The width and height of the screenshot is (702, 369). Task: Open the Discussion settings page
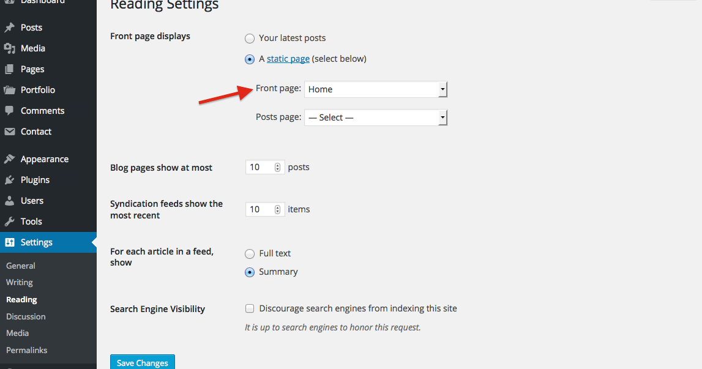pos(26,316)
